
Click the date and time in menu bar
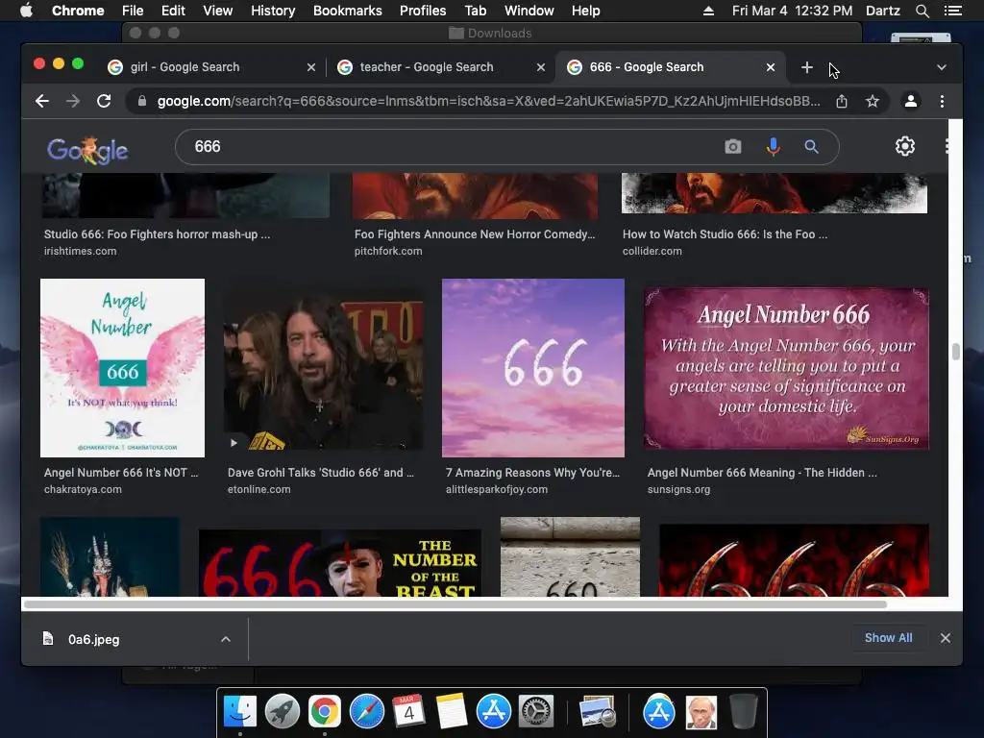click(792, 11)
